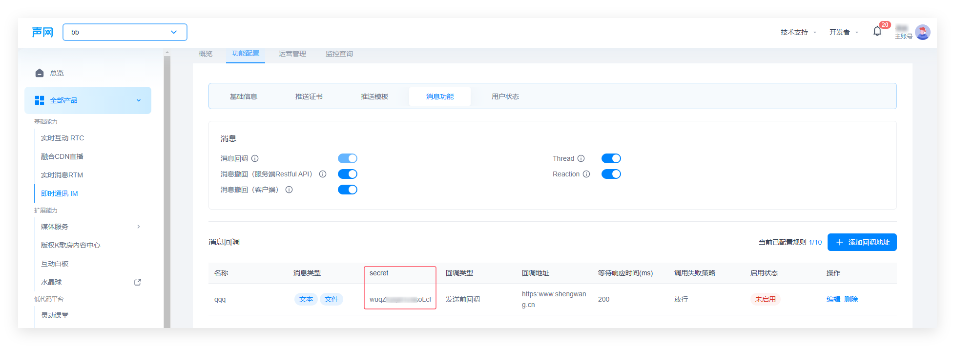The image size is (955, 346).
Task: Click info icon next to Reaction
Action: click(586, 174)
